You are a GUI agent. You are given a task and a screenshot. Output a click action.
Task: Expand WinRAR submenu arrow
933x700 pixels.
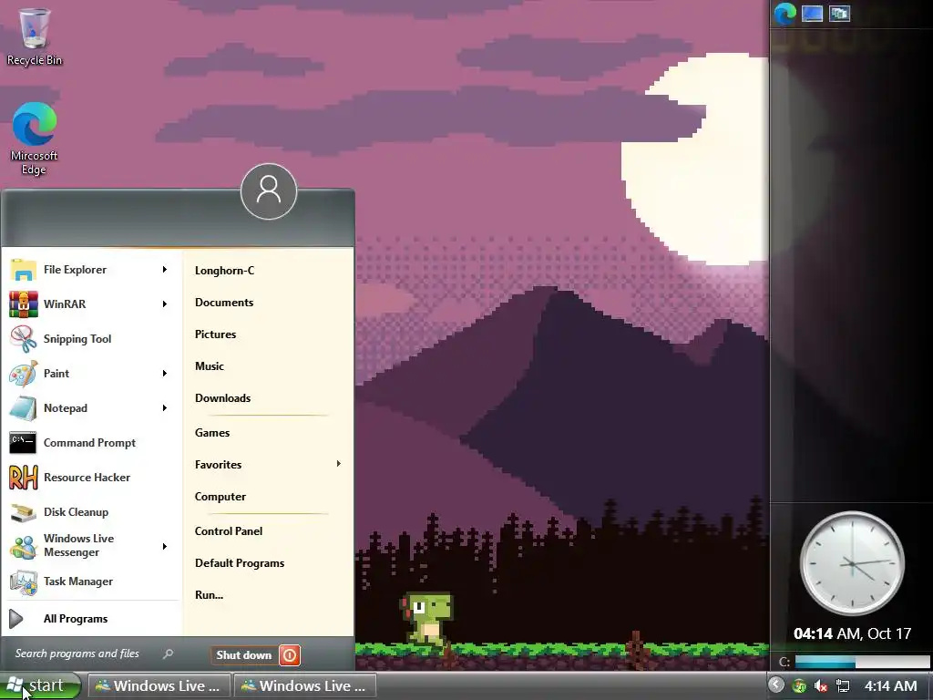tap(164, 304)
